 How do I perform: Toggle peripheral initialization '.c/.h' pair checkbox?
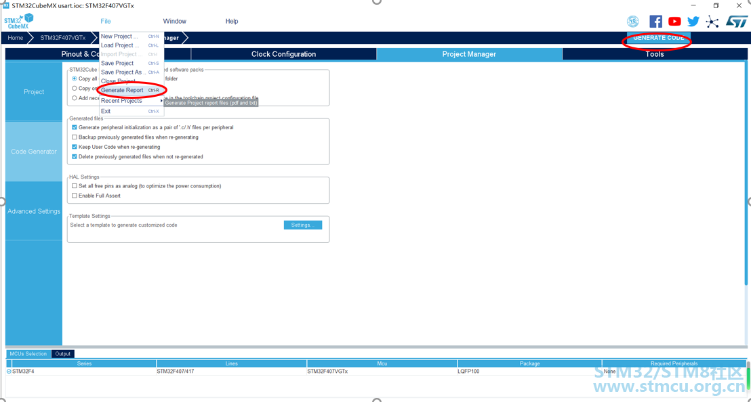pos(75,128)
